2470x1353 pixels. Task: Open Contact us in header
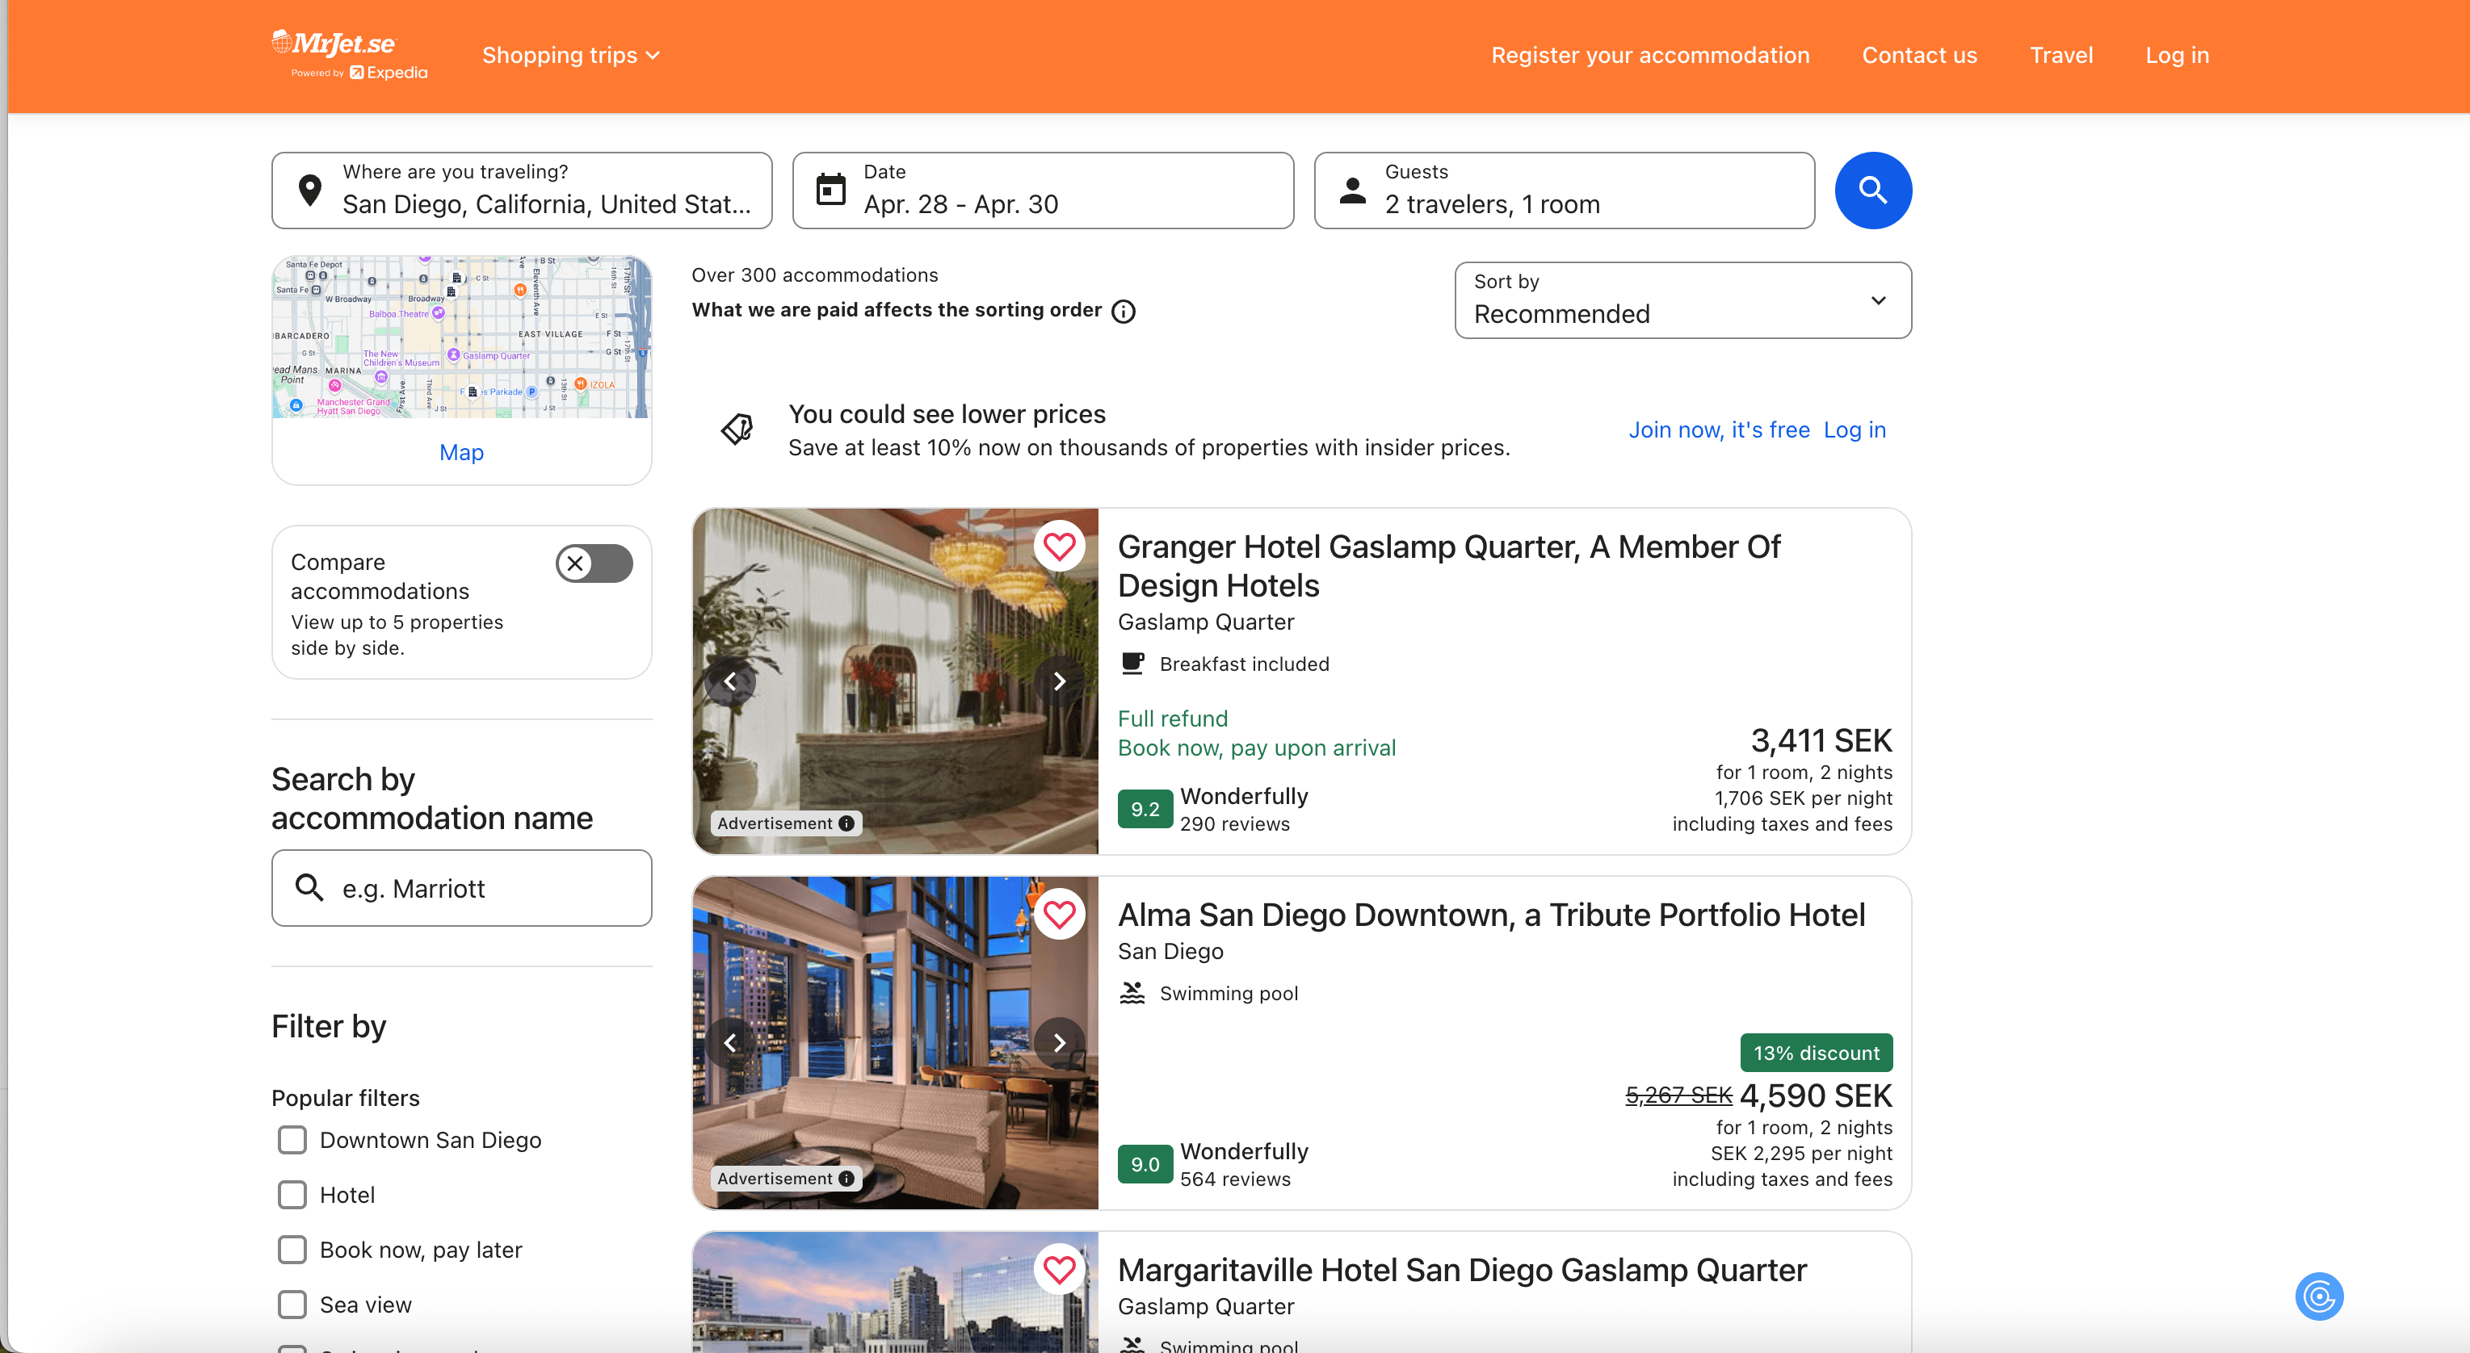[x=1918, y=56]
